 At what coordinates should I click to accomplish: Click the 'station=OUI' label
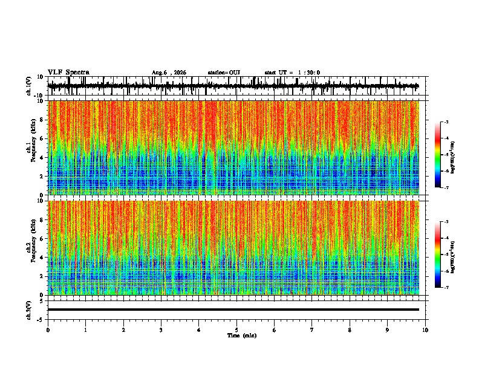click(x=224, y=73)
